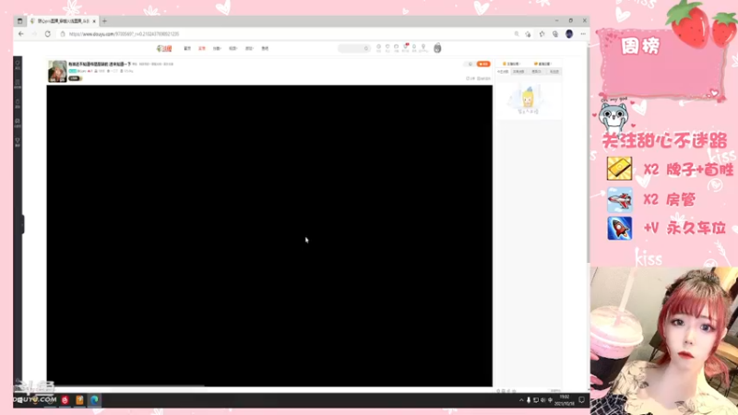The image size is (738, 415).
Task: Reload the page with the refresh icon
Action: [48, 34]
